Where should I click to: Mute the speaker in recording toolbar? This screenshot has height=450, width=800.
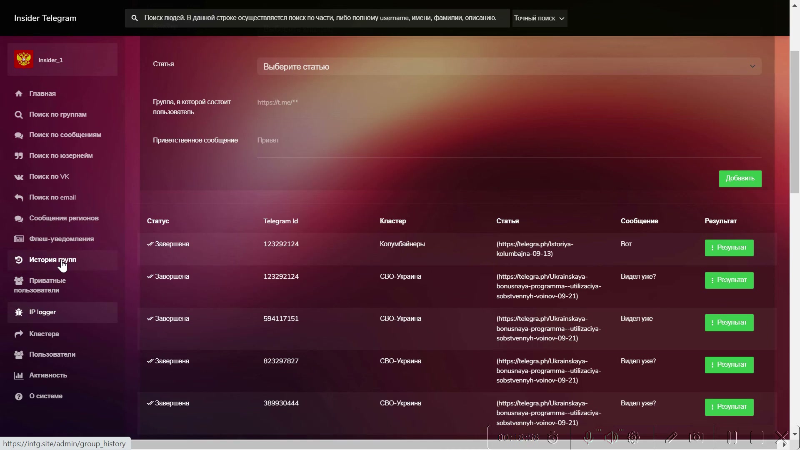point(611,437)
